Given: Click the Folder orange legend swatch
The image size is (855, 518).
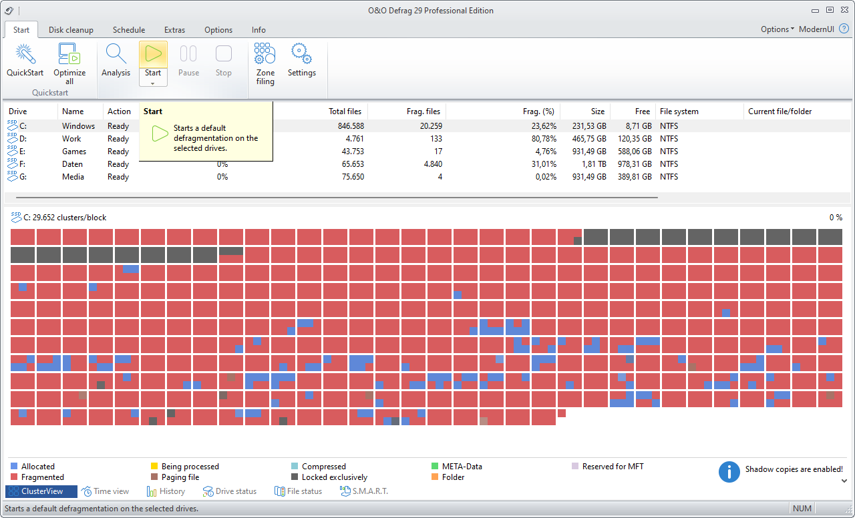Looking at the screenshot, I should click(435, 477).
